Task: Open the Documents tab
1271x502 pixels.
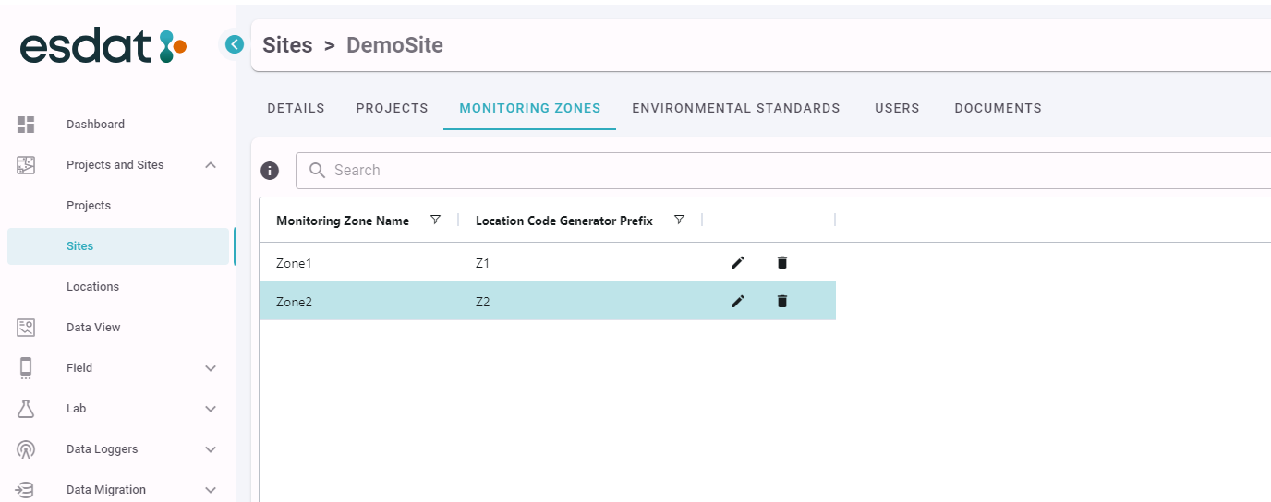Action: (x=998, y=108)
